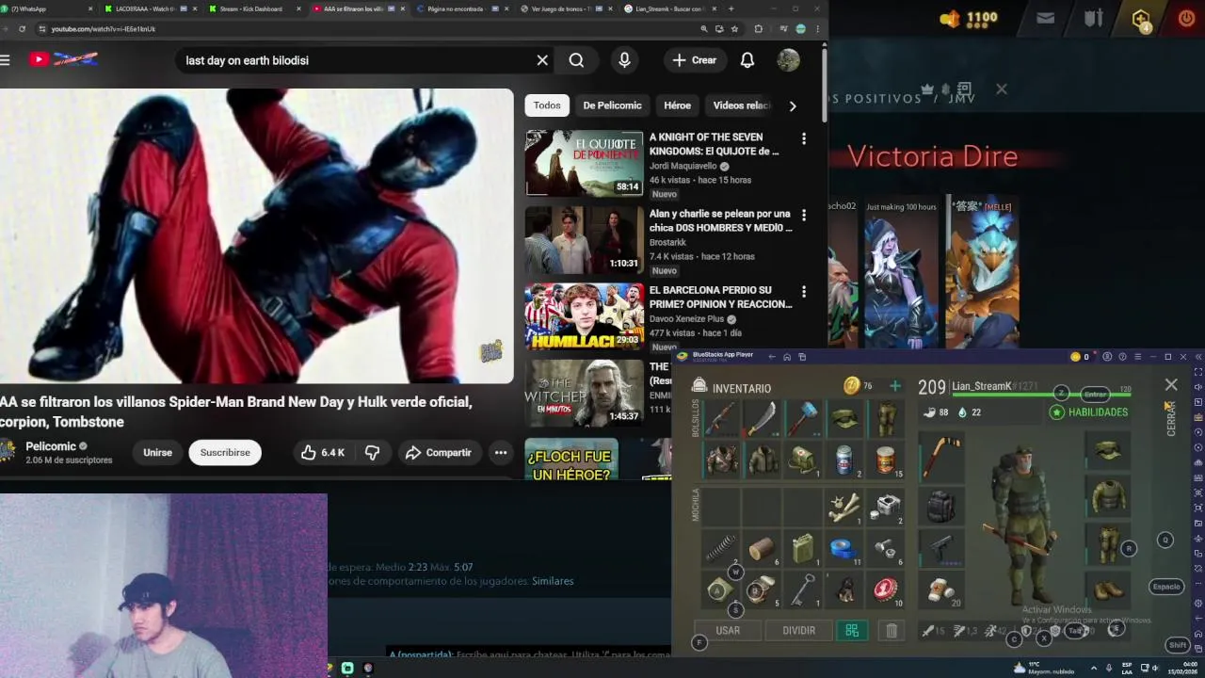The height and width of the screenshot is (678, 1205).
Task: Click the equipped pistol slot
Action: 940,548
